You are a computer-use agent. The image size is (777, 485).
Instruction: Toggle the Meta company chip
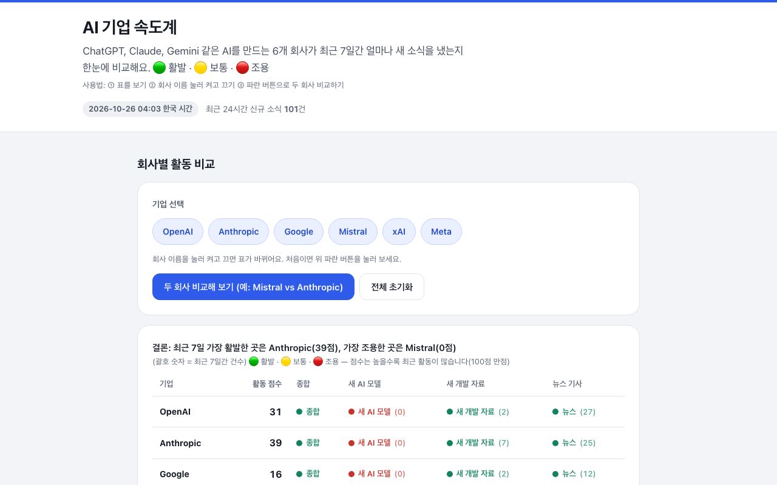(441, 232)
